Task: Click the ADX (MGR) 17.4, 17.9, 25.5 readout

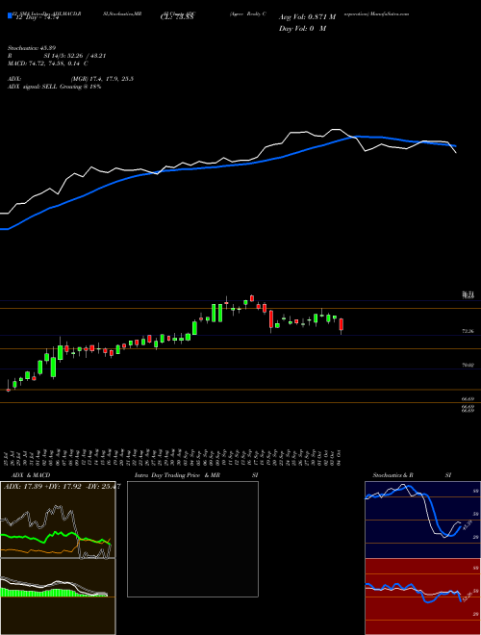Action: pyautogui.click(x=71, y=79)
